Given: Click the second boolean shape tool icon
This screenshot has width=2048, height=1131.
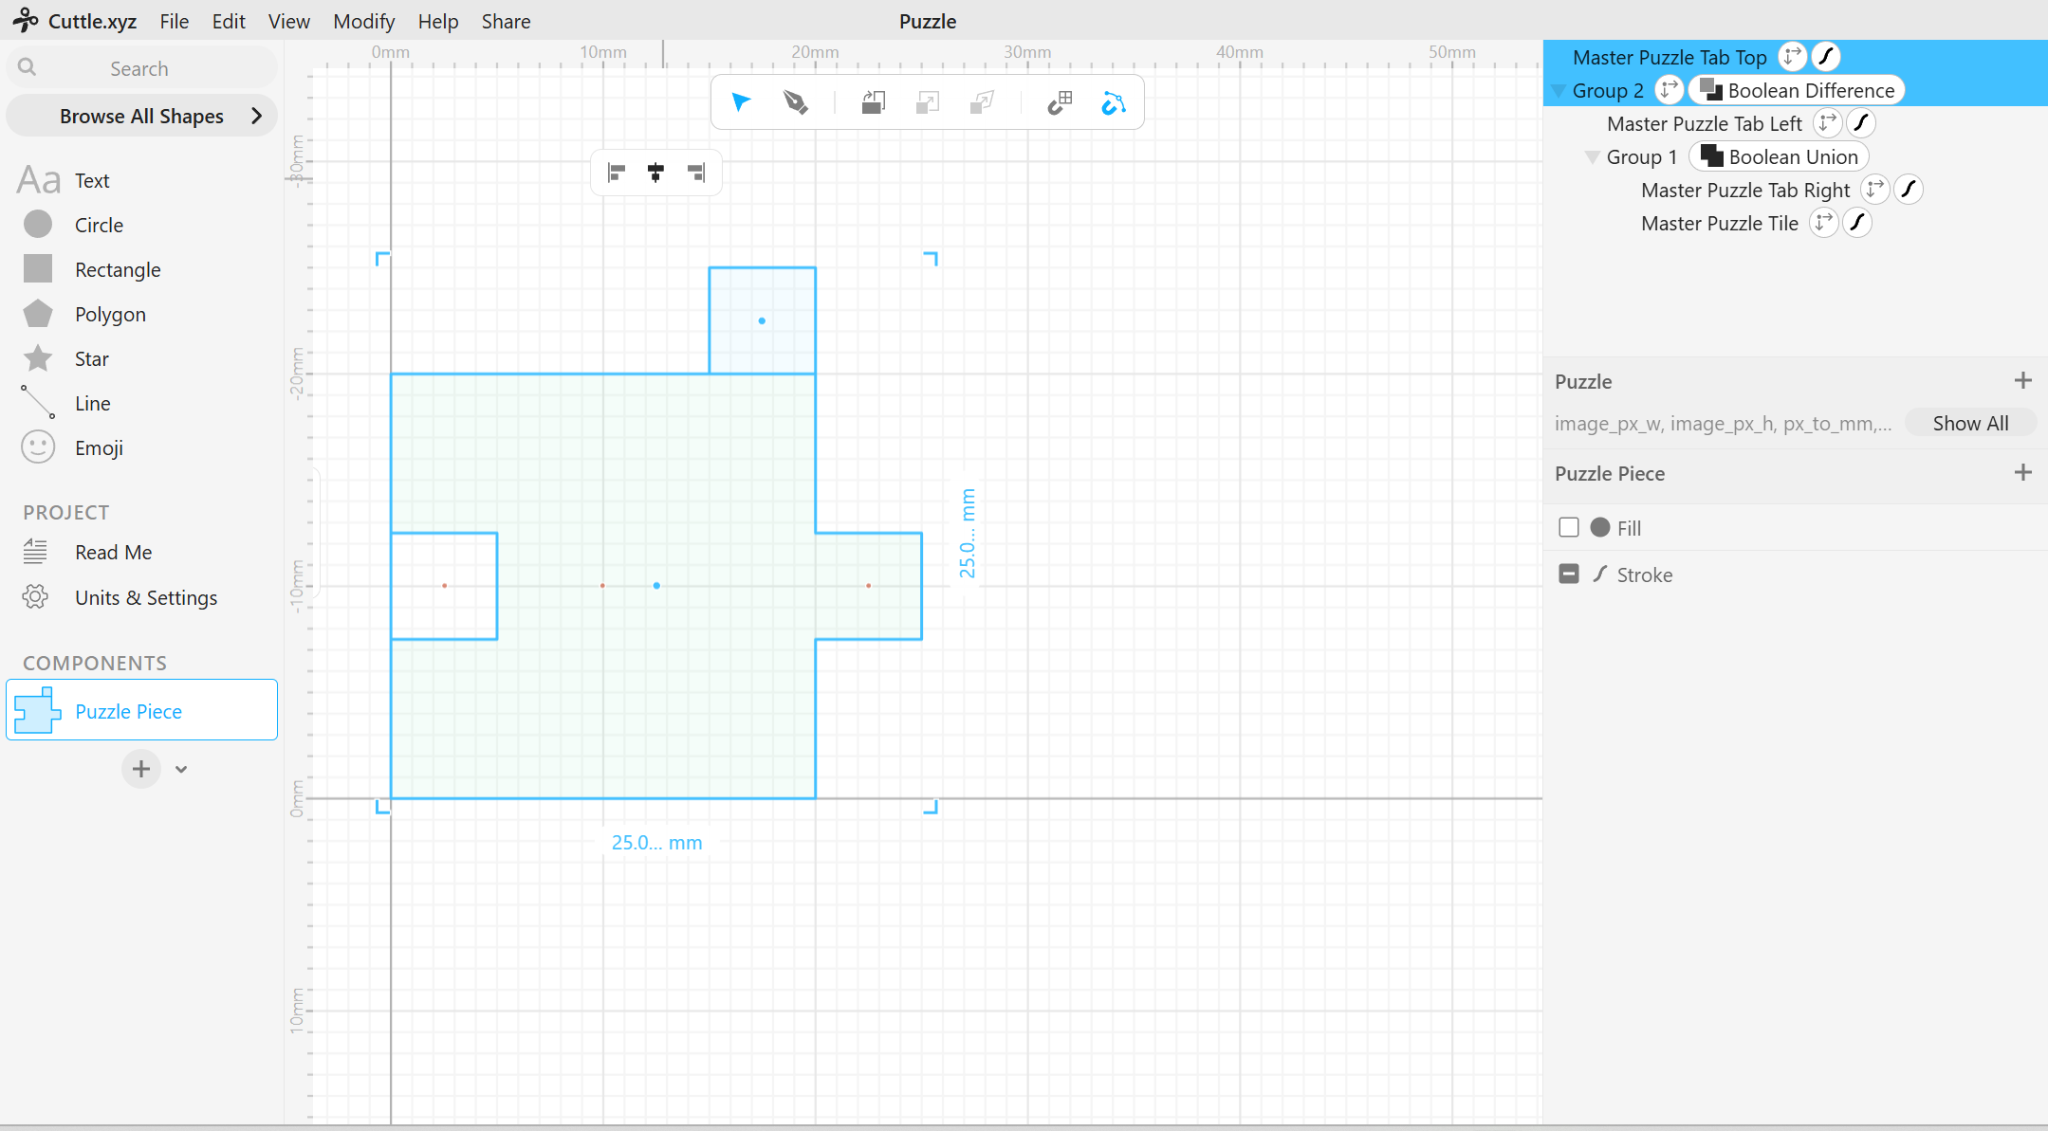Looking at the screenshot, I should click(x=928, y=102).
